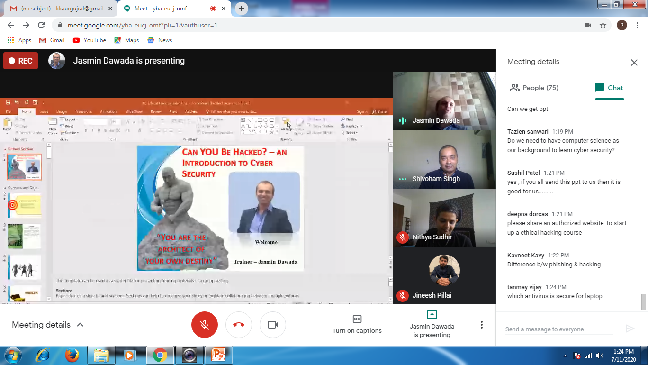Open a new browser tab

pyautogui.click(x=242, y=9)
